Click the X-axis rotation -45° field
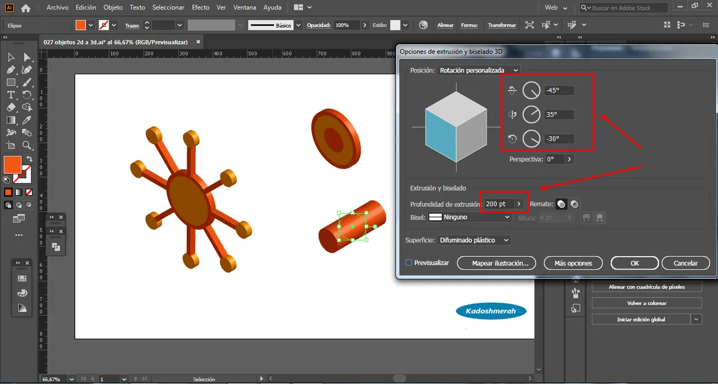This screenshot has width=718, height=384. click(x=559, y=90)
